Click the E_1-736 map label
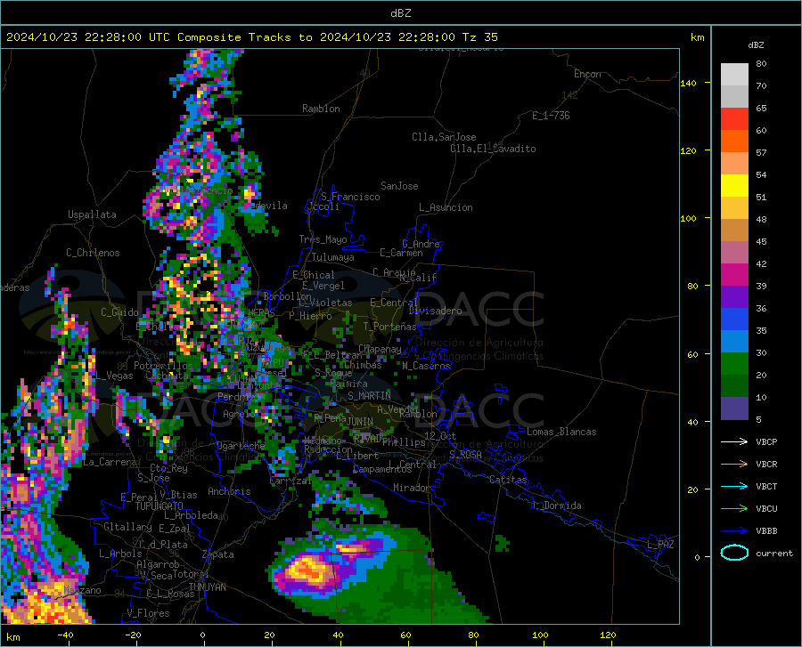The height and width of the screenshot is (647, 802). (551, 116)
